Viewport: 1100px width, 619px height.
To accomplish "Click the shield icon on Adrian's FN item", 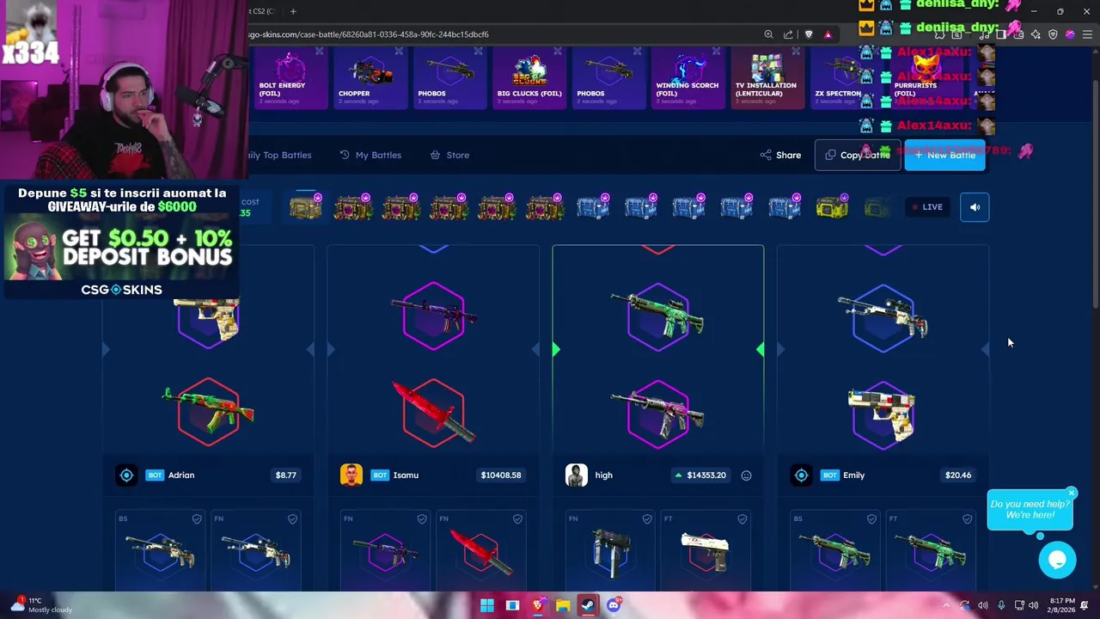I will point(292,519).
